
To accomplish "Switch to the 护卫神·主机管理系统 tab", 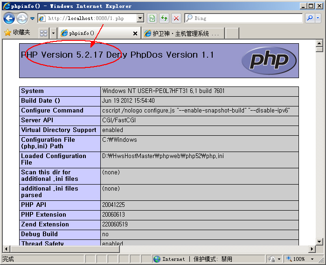I will [183, 33].
